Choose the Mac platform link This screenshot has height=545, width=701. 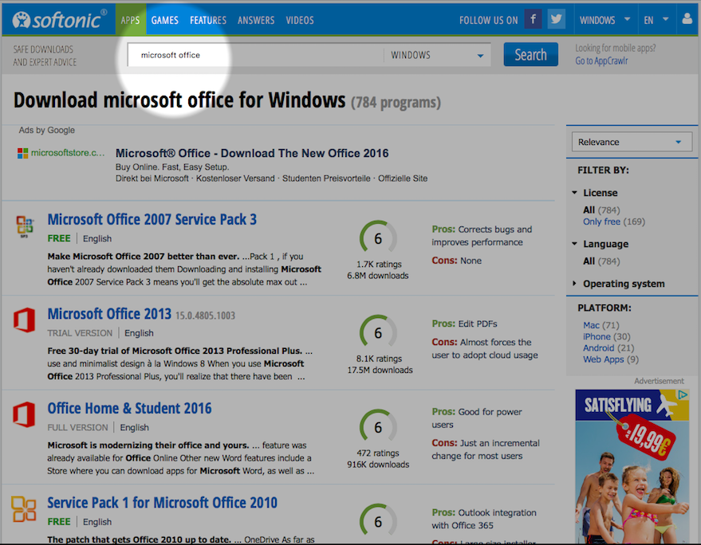click(x=591, y=325)
